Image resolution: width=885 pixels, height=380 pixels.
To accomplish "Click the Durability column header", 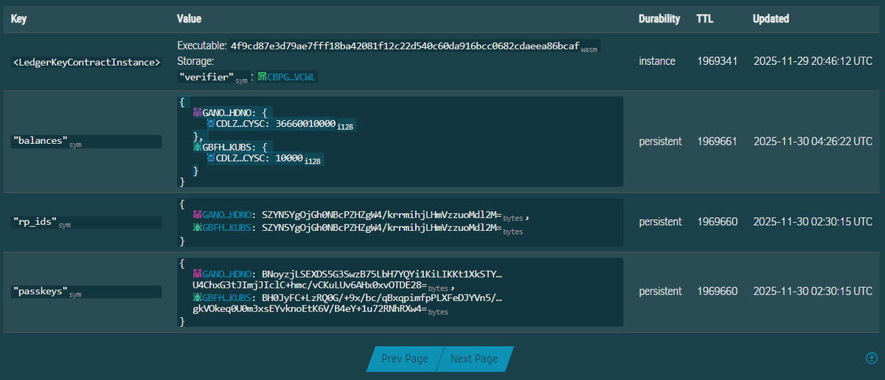I will click(x=659, y=18).
